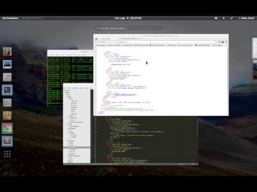Open the image viewer dock icon

pyautogui.click(x=7, y=65)
